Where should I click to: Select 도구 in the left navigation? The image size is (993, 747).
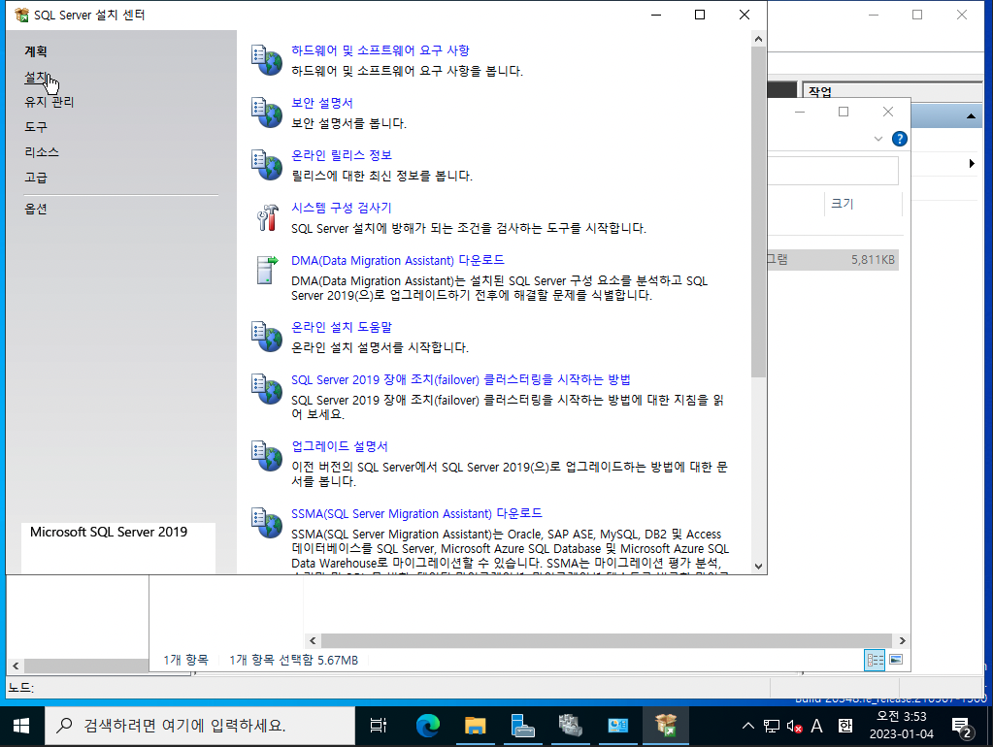(x=36, y=127)
